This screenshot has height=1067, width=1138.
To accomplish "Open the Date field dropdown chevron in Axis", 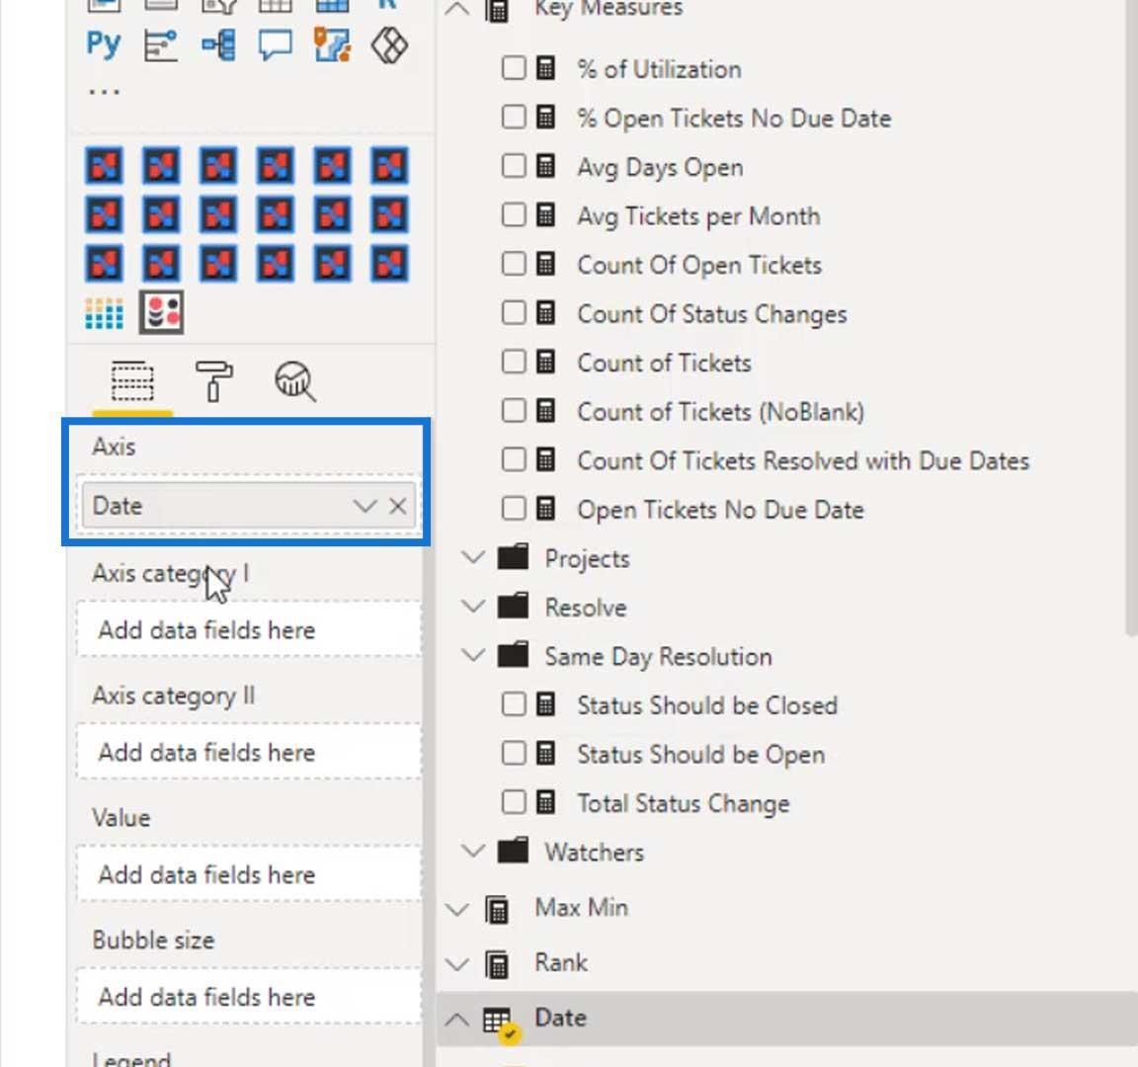I will click(365, 506).
